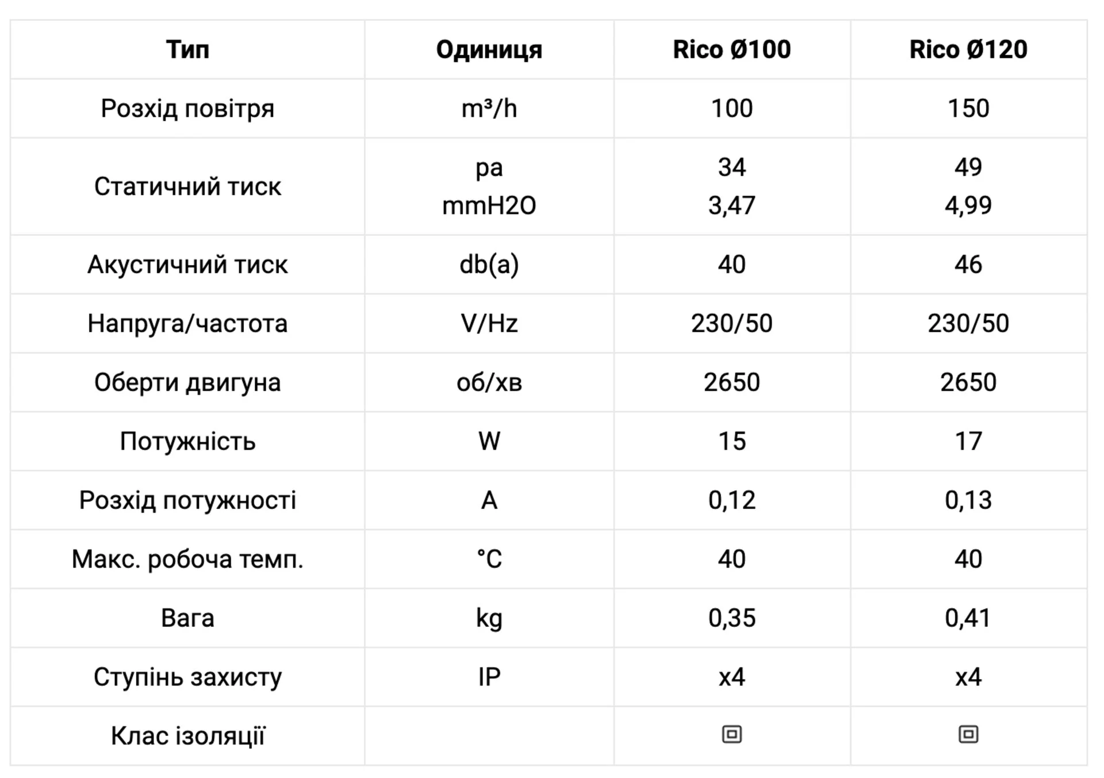The image size is (1104, 778).
Task: Click the insulation class icon for Rico Ø100
Action: click(731, 734)
